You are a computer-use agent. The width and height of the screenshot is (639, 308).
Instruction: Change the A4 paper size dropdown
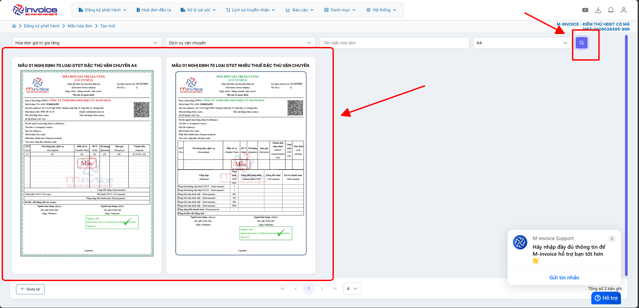[522, 43]
